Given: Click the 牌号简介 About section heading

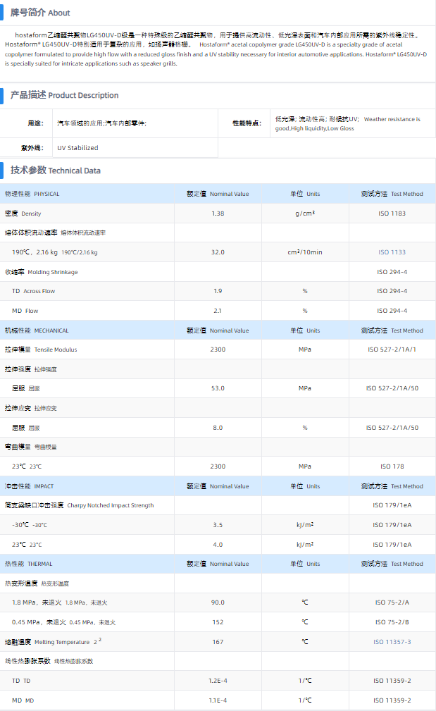Looking at the screenshot, I should (40, 13).
